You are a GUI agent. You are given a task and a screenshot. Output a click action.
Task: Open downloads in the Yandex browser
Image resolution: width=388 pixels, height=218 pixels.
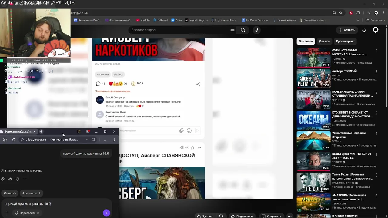(114, 140)
